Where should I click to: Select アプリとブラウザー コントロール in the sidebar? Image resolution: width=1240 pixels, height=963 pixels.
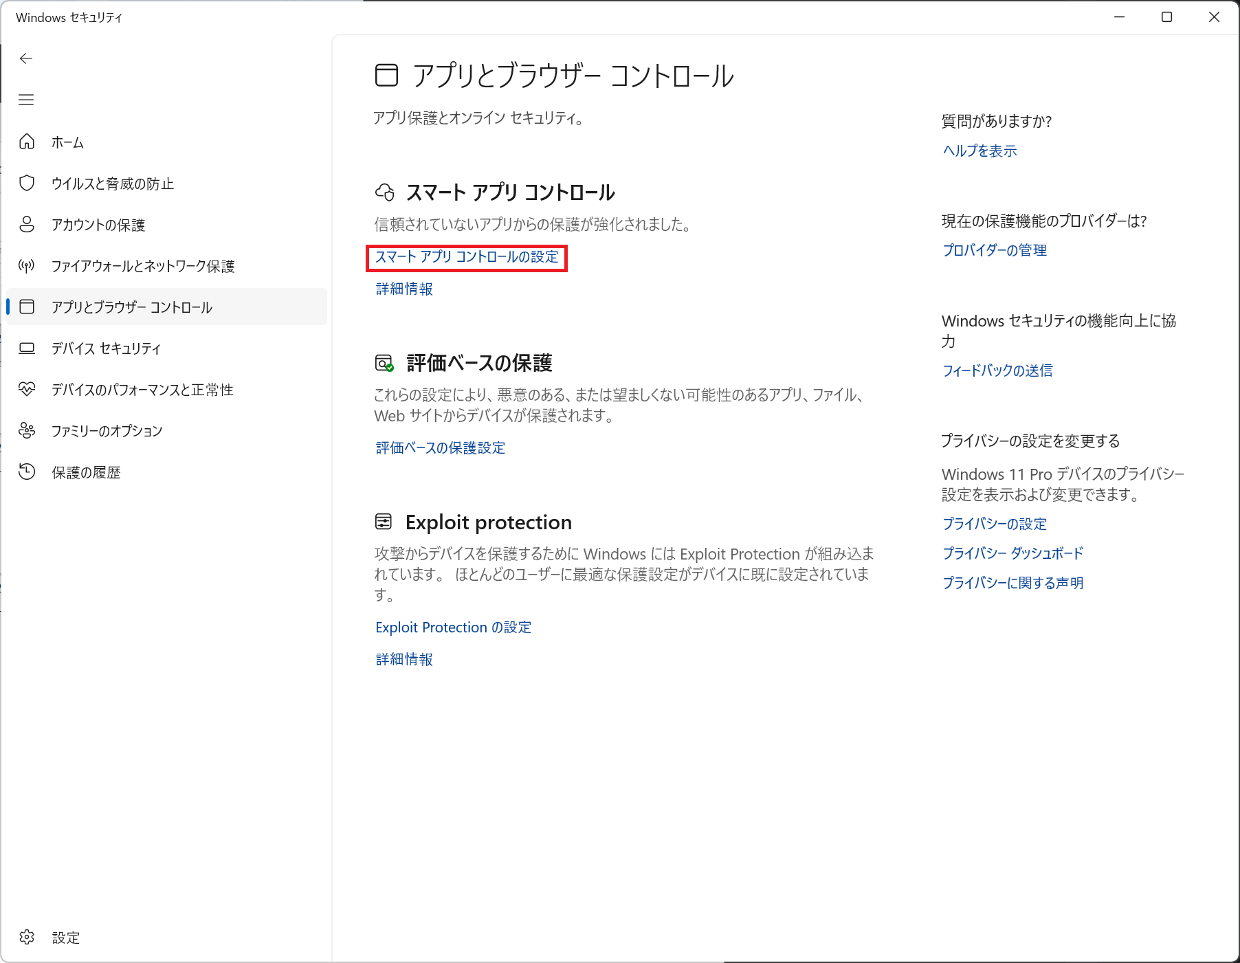point(132,307)
